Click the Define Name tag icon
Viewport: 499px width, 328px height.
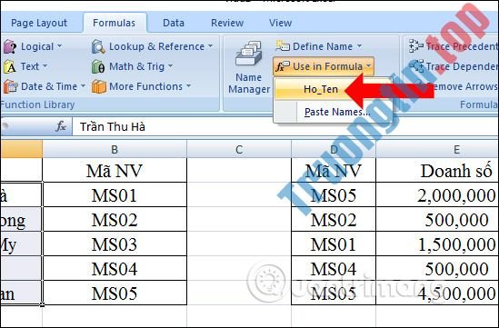point(283,46)
